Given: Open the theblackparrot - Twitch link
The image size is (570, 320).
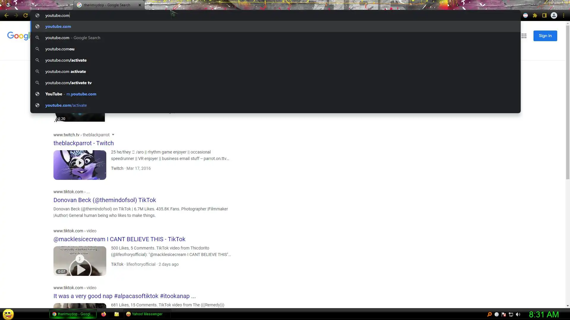Looking at the screenshot, I should point(83,143).
